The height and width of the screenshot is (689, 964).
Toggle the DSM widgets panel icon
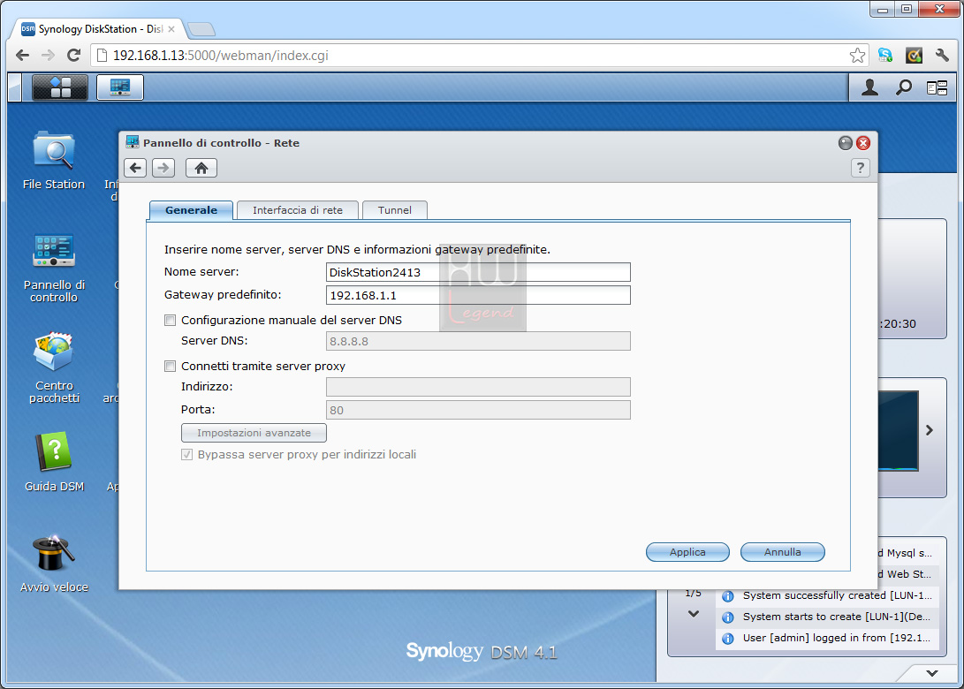point(937,88)
